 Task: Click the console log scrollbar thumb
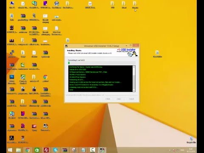point(134,82)
